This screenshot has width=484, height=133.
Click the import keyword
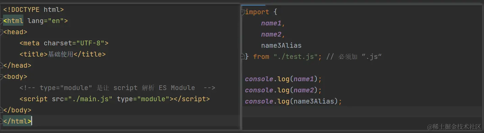257,12
